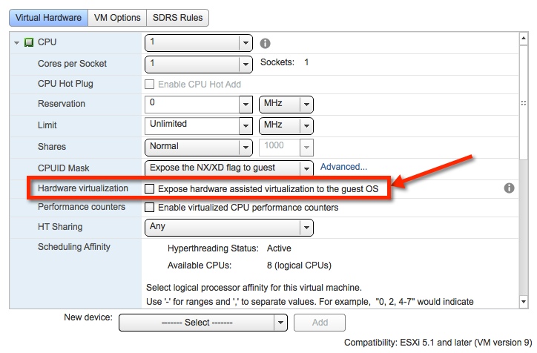Image resolution: width=537 pixels, height=353 pixels.
Task: Enable virtualized CPU performance counters checkbox
Action: point(149,208)
